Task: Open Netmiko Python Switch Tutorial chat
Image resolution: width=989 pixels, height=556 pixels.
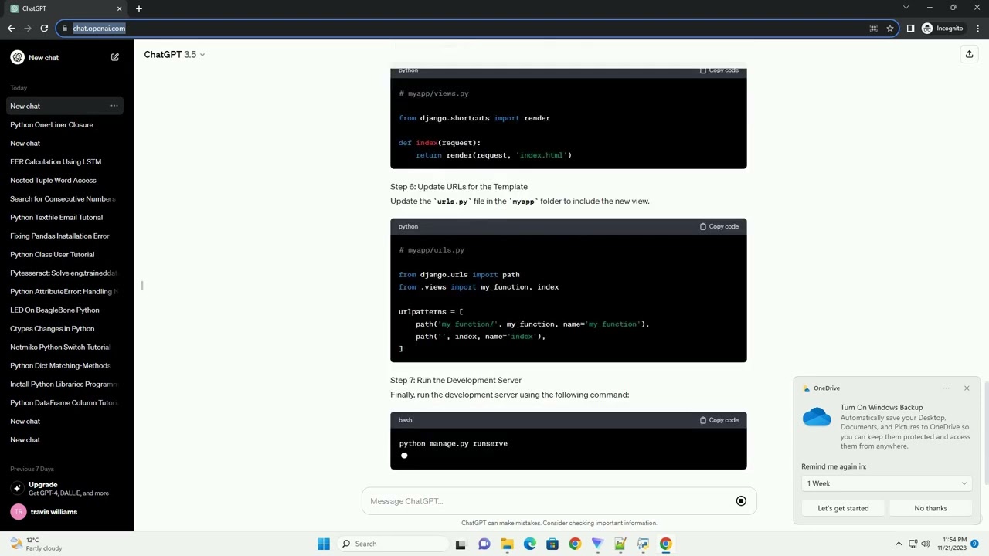Action: point(60,347)
